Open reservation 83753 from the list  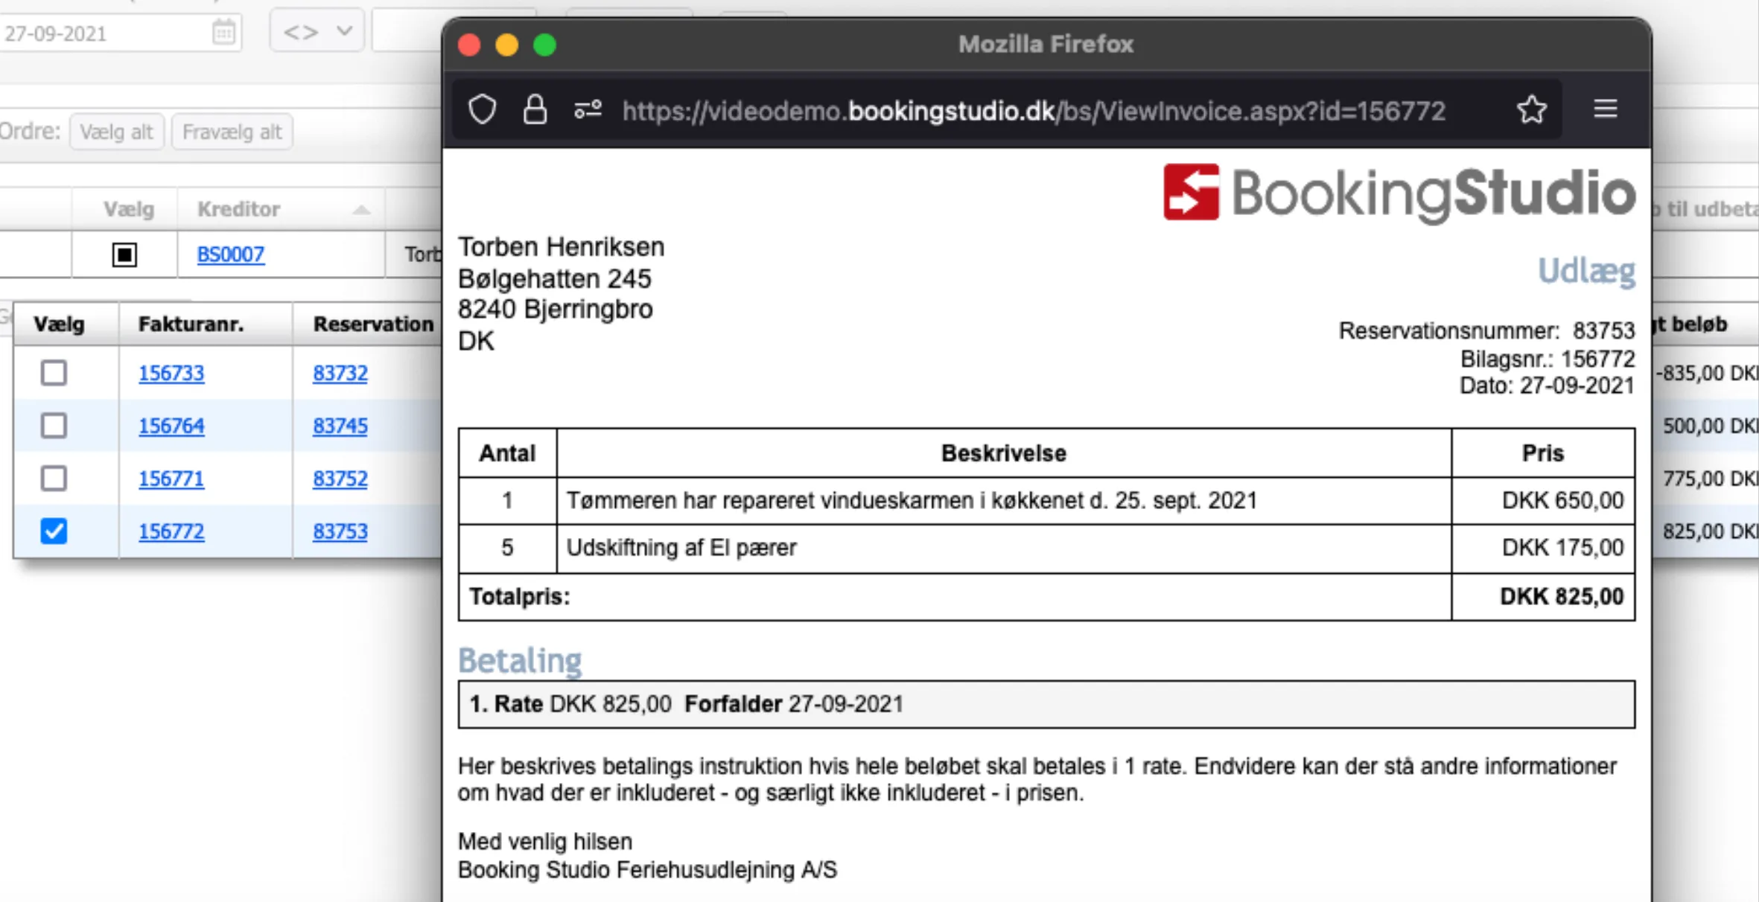tap(339, 531)
